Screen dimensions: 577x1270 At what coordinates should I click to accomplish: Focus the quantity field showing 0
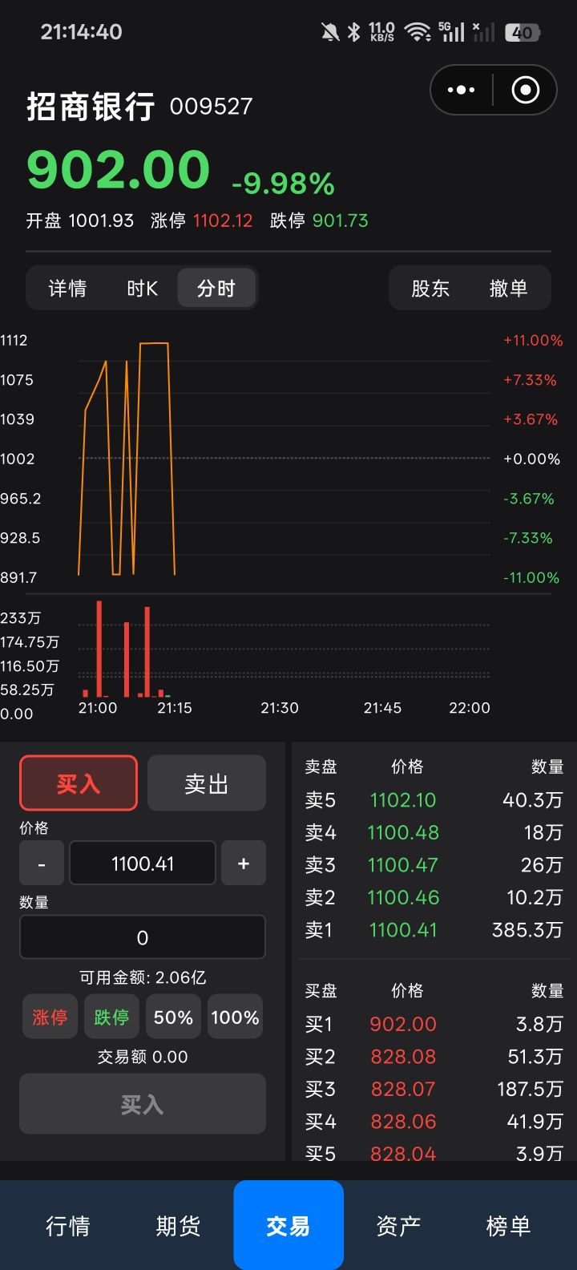tap(143, 937)
